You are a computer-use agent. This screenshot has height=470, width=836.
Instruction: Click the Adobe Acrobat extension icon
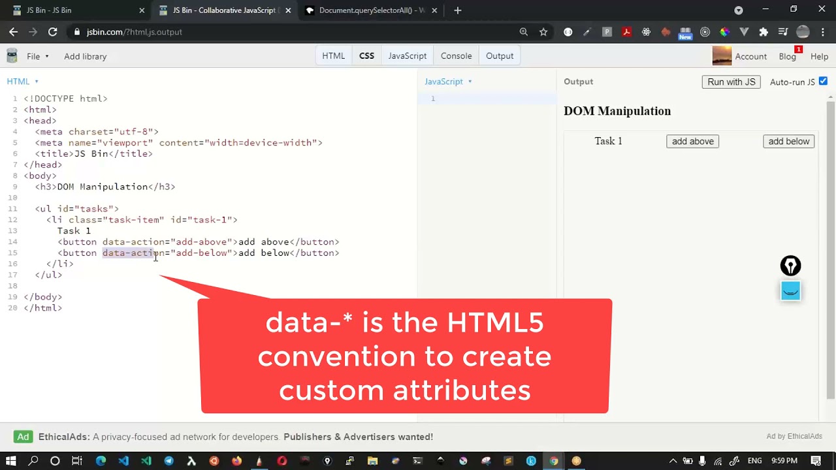point(626,31)
